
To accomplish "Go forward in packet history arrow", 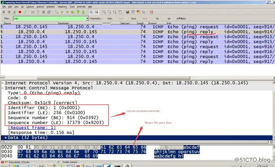I will pos(67,12).
